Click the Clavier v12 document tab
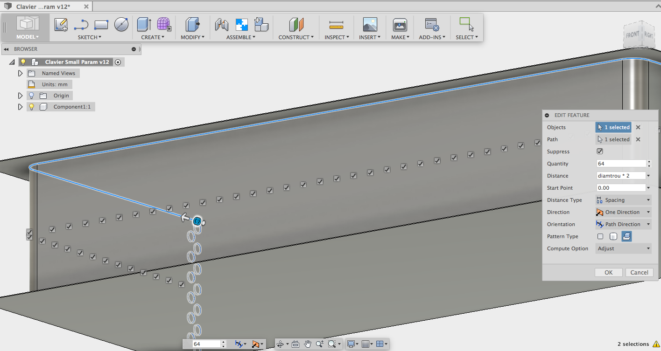Image resolution: width=661 pixels, height=351 pixels. pyautogui.click(x=42, y=7)
